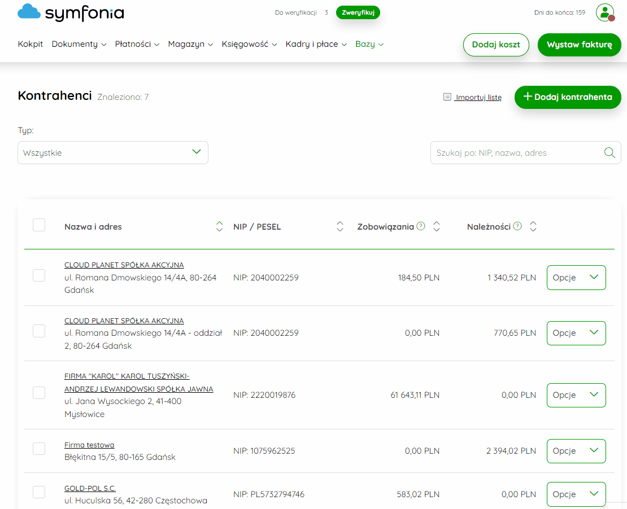The width and height of the screenshot is (627, 509).
Task: Click the Dodaj kontrahenta button
Action: coord(568,97)
